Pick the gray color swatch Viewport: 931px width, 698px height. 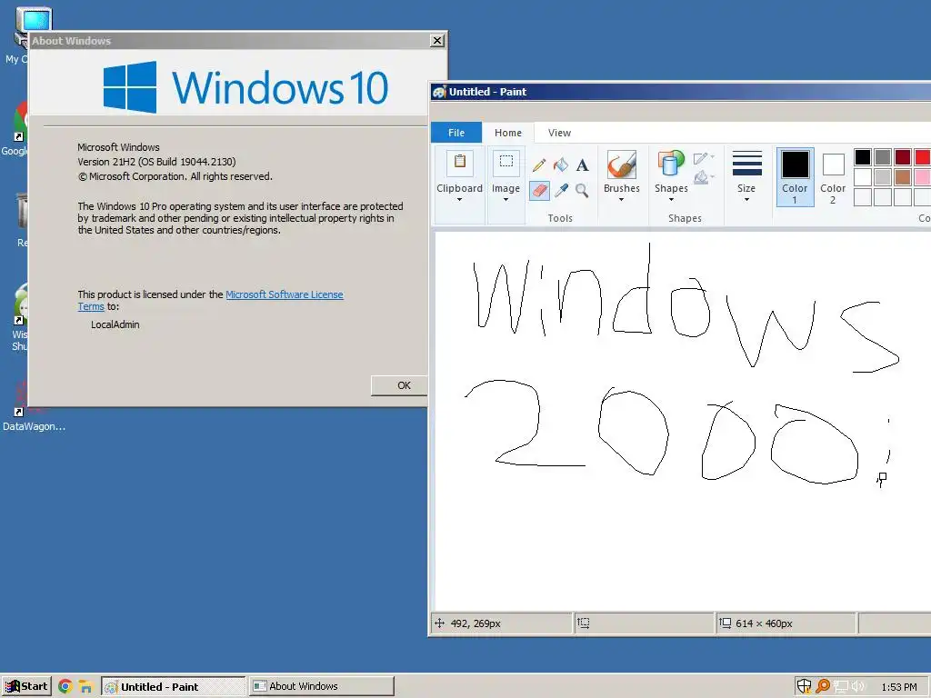tap(883, 157)
